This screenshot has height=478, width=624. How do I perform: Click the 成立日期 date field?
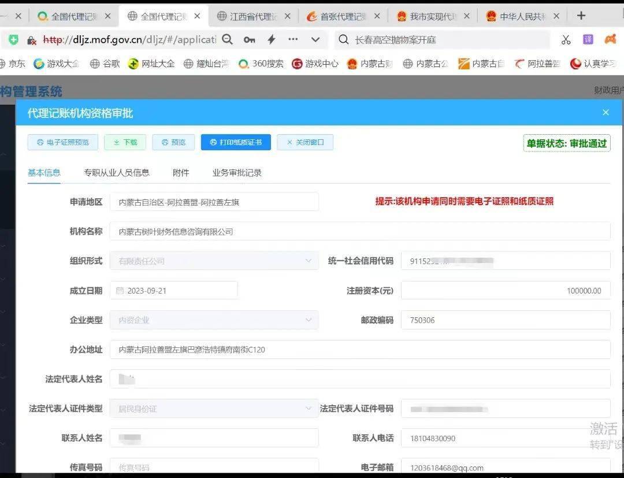173,290
